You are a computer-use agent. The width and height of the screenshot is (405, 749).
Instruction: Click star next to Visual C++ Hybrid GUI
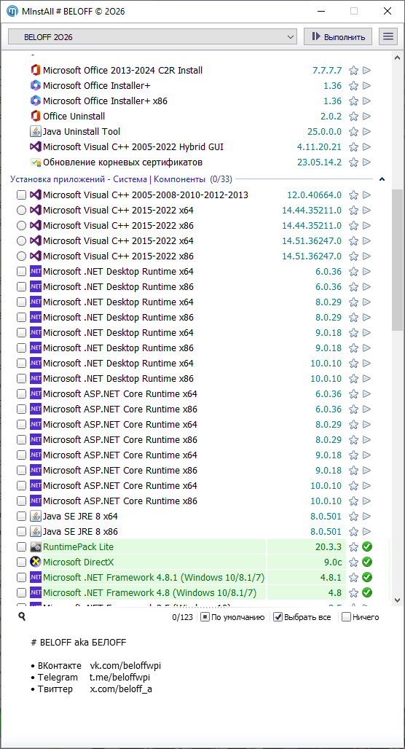(353, 147)
